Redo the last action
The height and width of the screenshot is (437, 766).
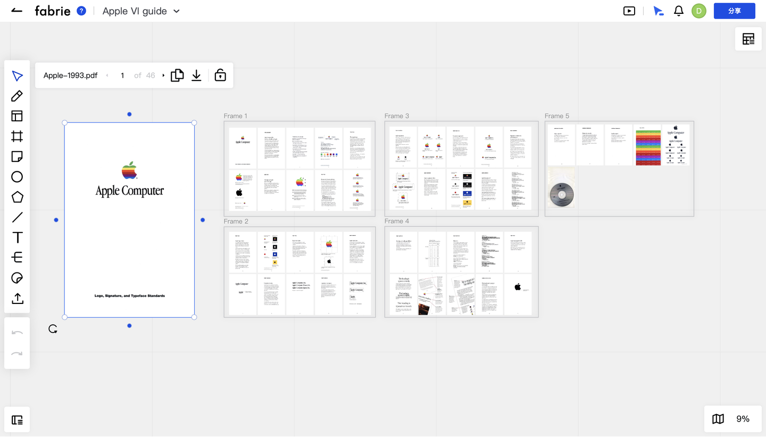[17, 353]
